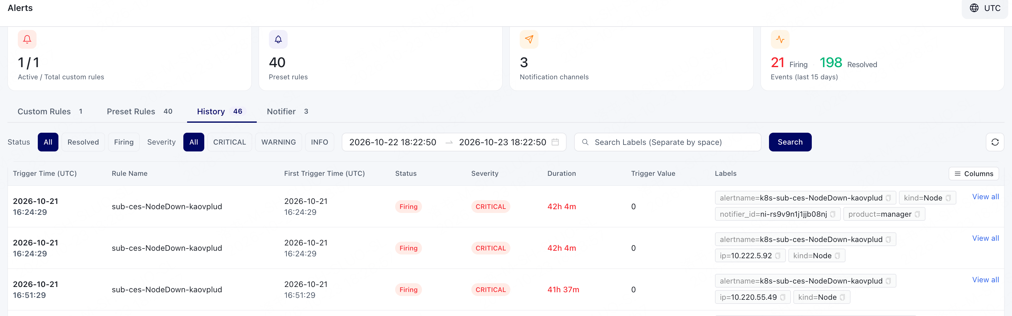Click the globe icon beside UTC
This screenshot has height=316, width=1012.
pos(974,8)
